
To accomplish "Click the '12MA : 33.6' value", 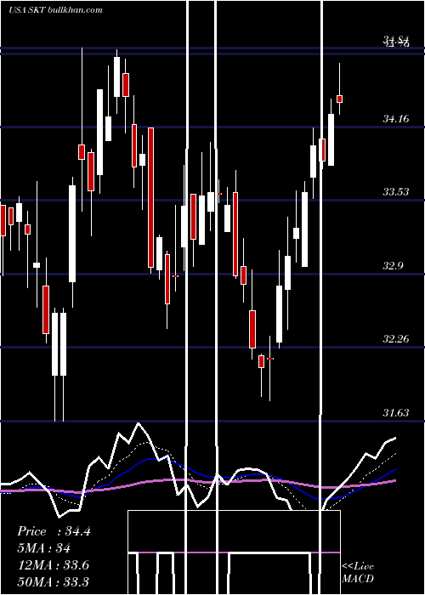I will tap(53, 565).
